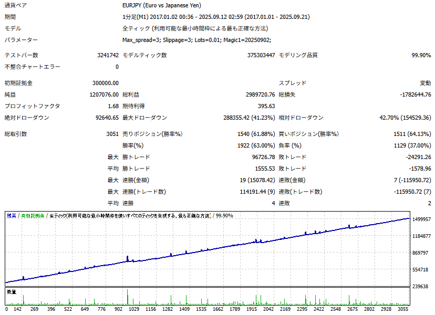Click the chart x-axis label 3055
Viewport: 435px width, 315px height.
click(403, 309)
